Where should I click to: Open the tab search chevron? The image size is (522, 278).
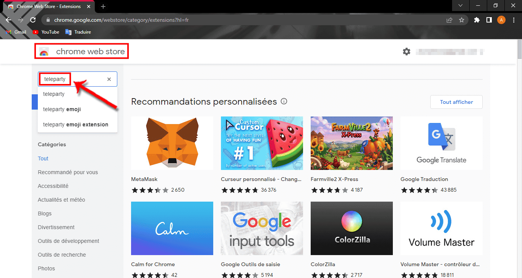(460, 5)
